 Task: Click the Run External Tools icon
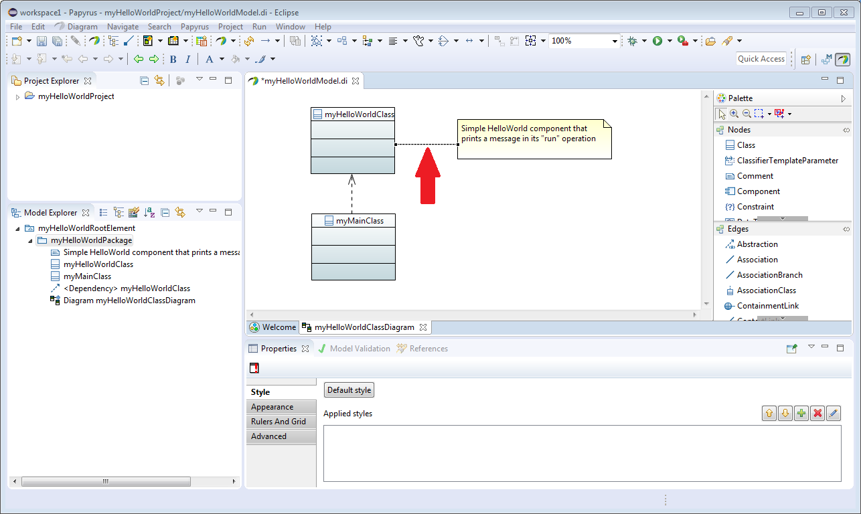(682, 41)
